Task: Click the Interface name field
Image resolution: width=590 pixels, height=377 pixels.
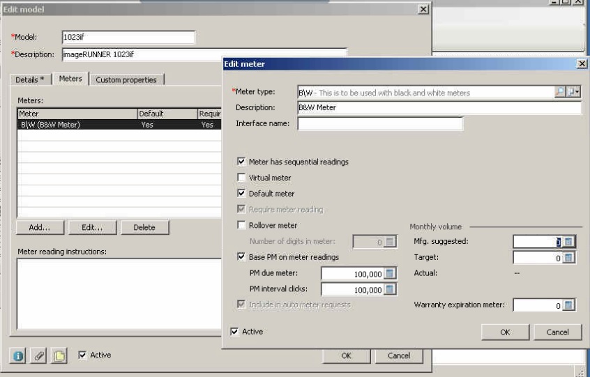Action: [x=380, y=123]
